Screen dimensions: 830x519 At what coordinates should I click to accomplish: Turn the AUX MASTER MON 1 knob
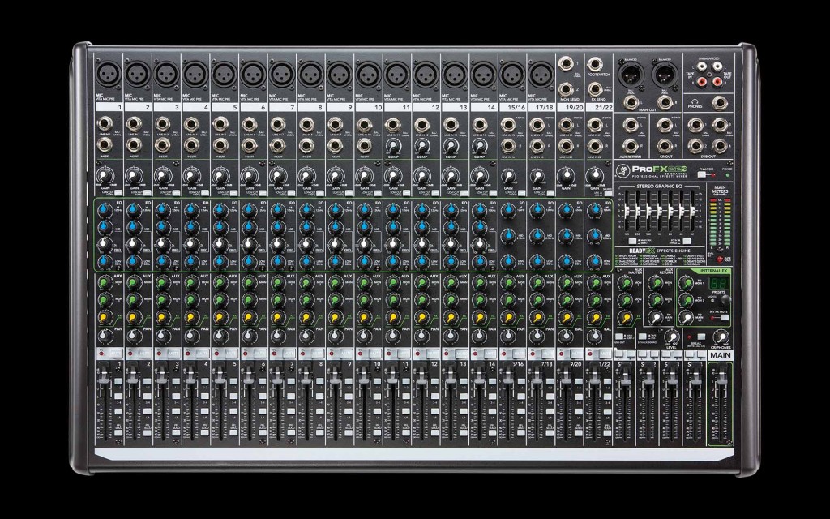pyautogui.click(x=626, y=282)
